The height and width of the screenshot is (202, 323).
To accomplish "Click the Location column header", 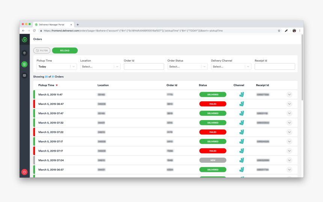I will pos(103,85).
